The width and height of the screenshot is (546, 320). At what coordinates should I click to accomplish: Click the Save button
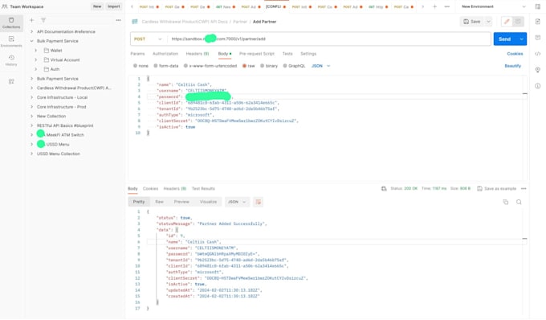472,22
